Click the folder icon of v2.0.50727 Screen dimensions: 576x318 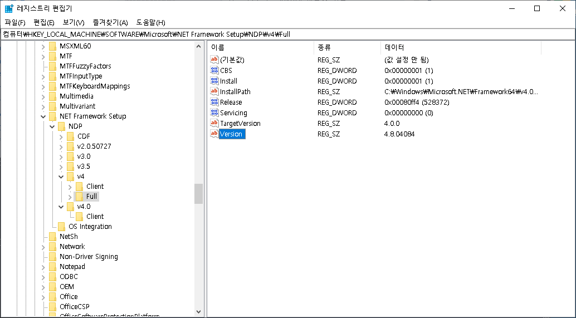coord(71,146)
